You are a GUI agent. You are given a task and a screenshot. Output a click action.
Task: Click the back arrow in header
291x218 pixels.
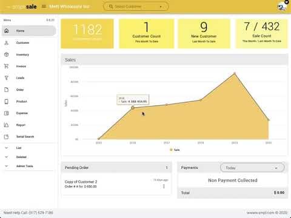7,7
